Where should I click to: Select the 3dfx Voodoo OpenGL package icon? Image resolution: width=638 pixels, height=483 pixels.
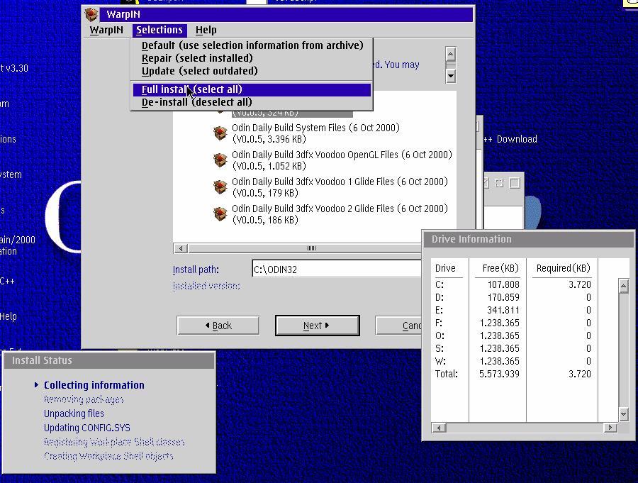220,160
